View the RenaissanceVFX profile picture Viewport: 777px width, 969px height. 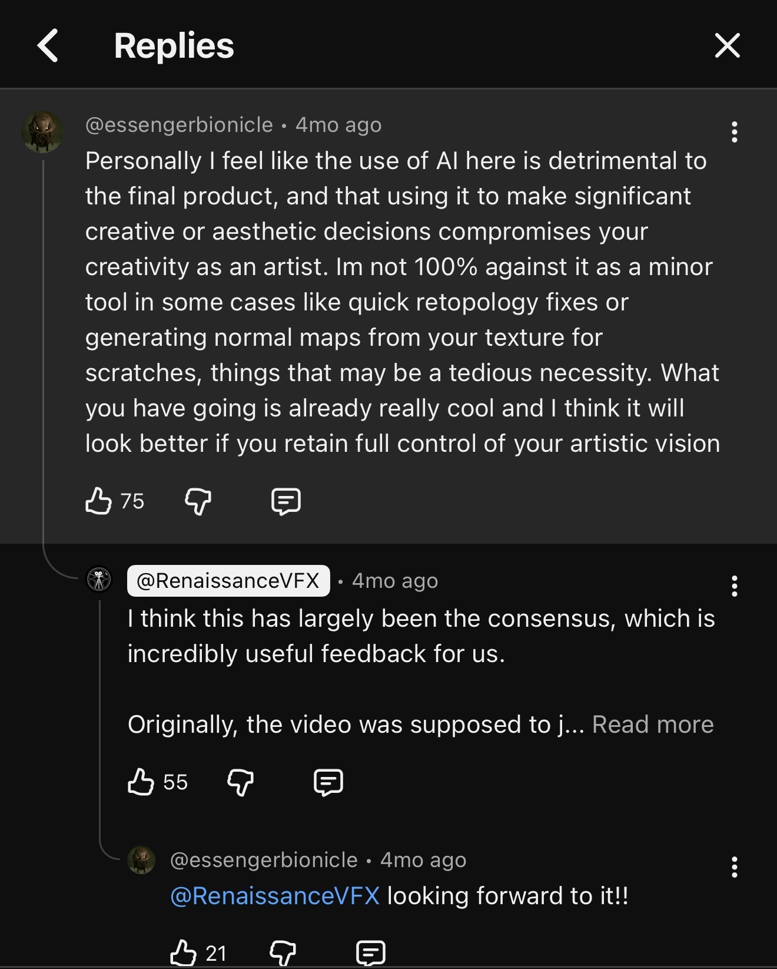click(99, 580)
